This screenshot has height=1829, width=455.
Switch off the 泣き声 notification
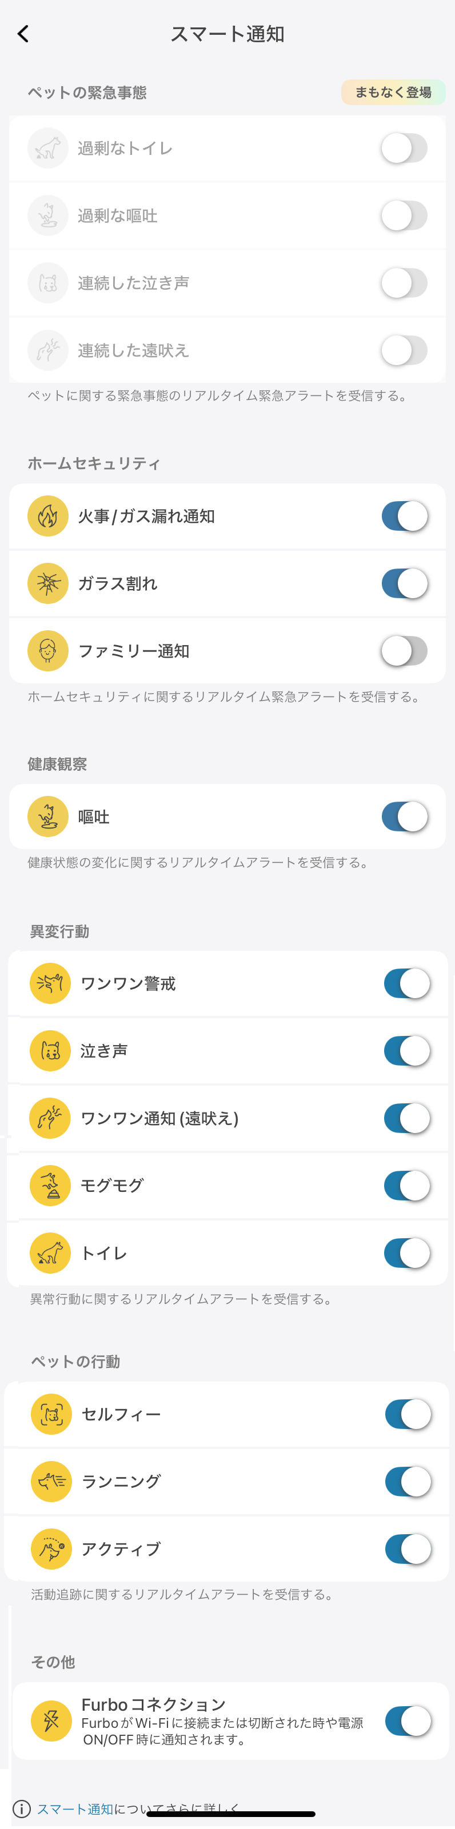[407, 1050]
